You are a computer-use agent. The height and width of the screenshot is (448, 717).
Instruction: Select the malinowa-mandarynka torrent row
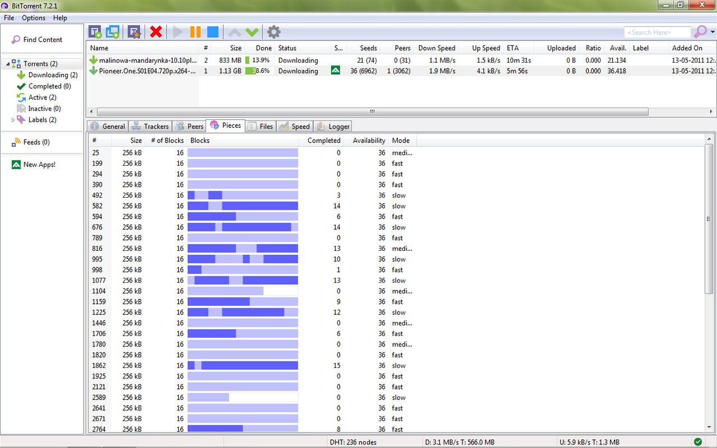[x=401, y=60]
